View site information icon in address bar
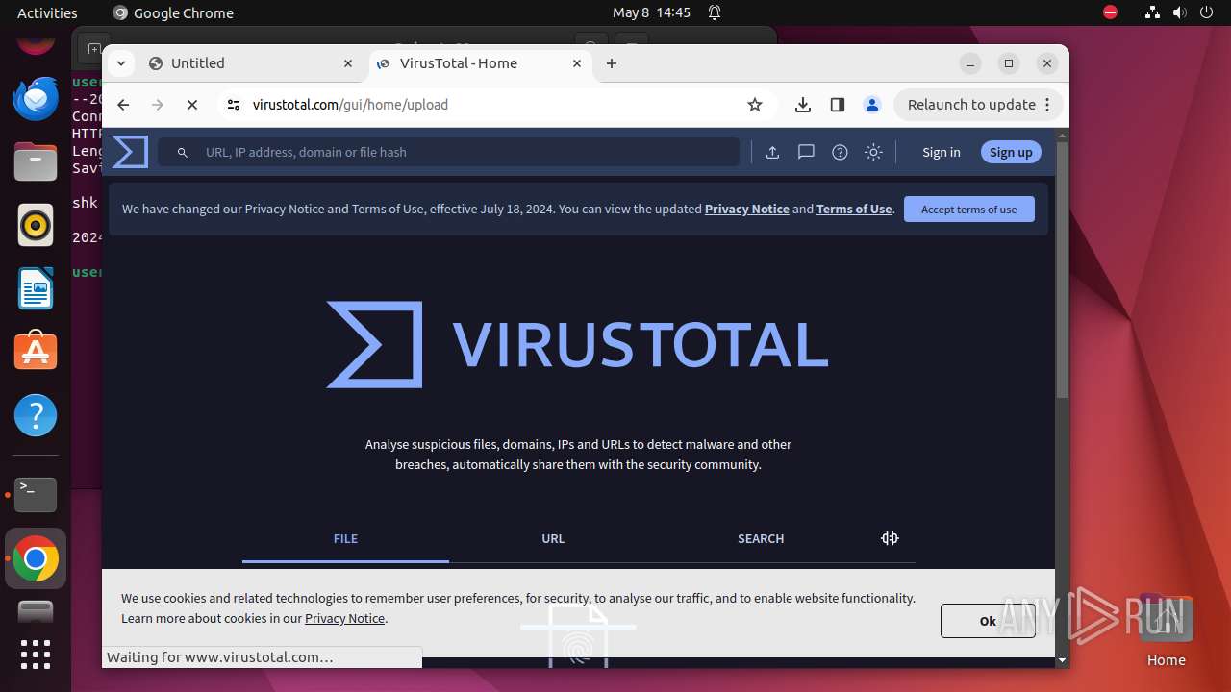The image size is (1231, 692). click(234, 105)
